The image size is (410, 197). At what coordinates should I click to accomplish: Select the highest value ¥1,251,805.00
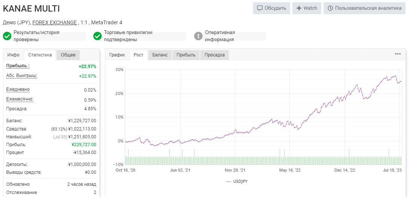[x=82, y=136]
